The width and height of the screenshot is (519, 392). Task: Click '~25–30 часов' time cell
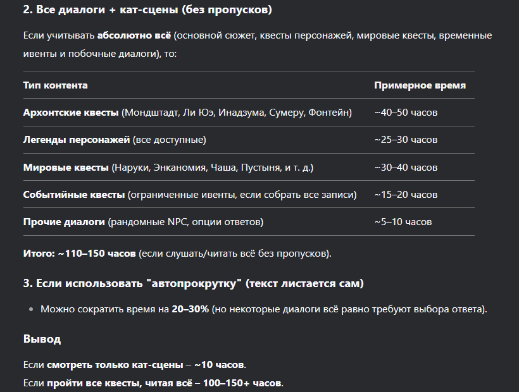[406, 140]
